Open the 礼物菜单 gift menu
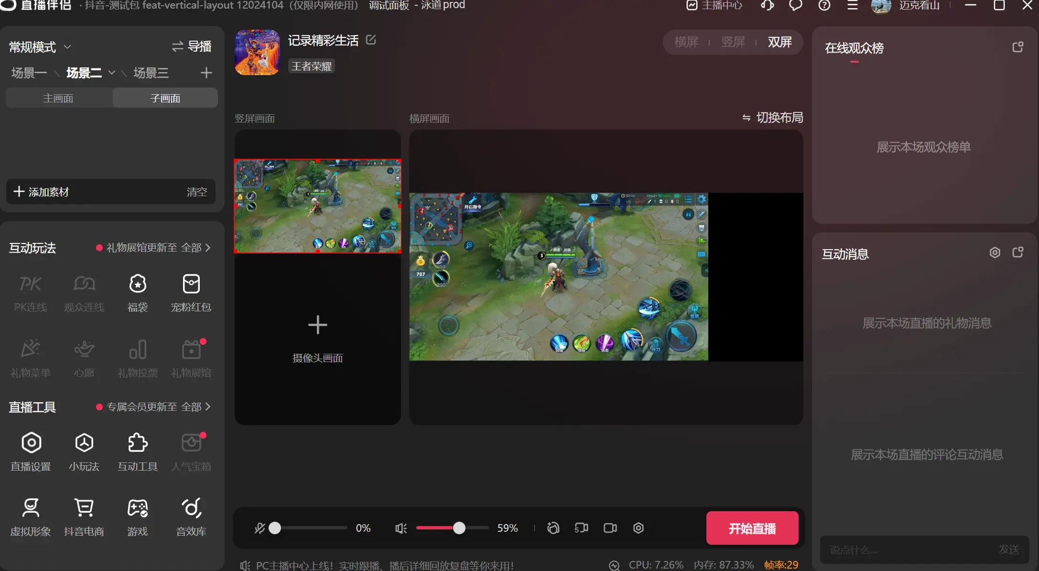Screen dimensions: 1039x571 tap(30, 358)
